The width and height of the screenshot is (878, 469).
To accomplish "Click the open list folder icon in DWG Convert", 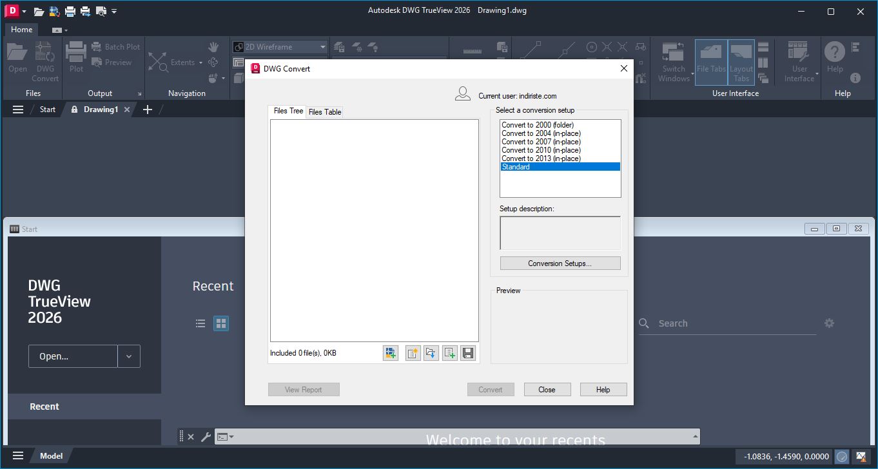I will [x=431, y=353].
